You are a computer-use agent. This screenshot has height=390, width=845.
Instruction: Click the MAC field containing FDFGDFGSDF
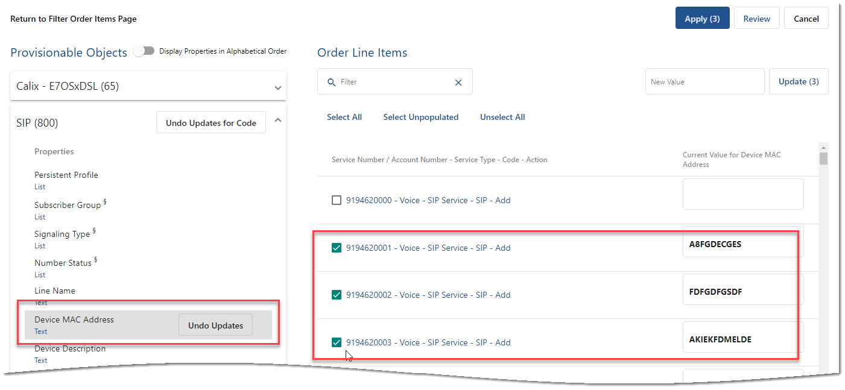click(743, 289)
